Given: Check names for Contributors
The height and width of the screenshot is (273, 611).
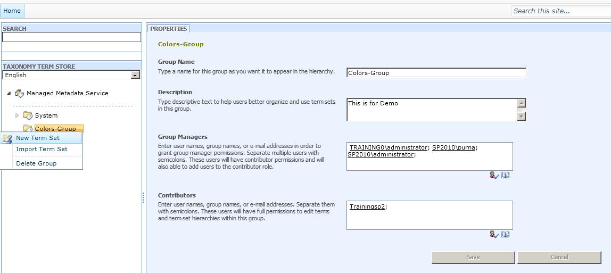Looking at the screenshot, I should [494, 235].
